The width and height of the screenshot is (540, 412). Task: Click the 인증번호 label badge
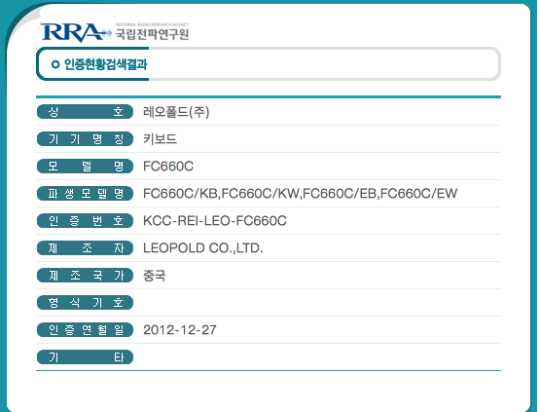85,221
